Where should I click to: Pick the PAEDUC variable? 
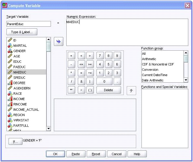[26, 67]
